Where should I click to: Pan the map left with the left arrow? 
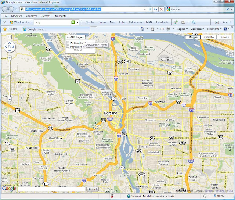[6, 47]
